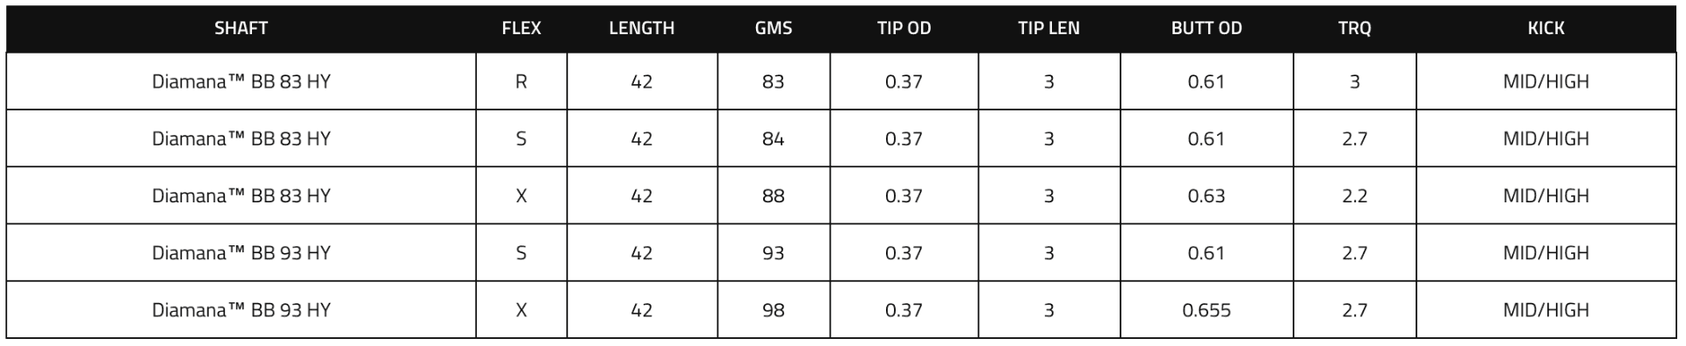
Task: Click the GMS value 88
Action: tap(774, 195)
